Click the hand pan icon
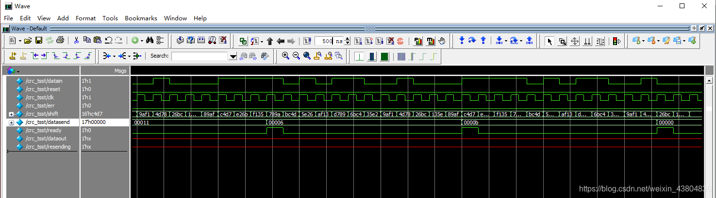Viewport: 716px width, 198px height. (x=442, y=41)
